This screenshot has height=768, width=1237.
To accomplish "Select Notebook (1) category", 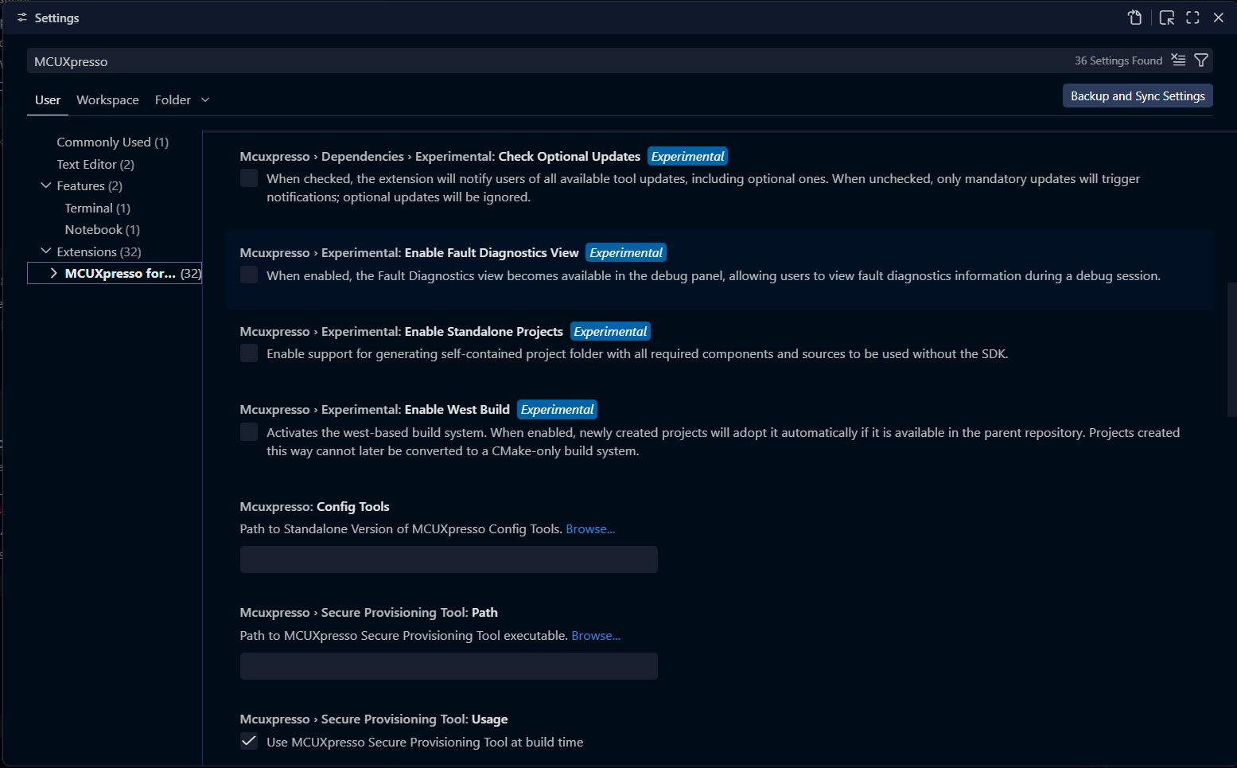I will (x=103, y=230).
